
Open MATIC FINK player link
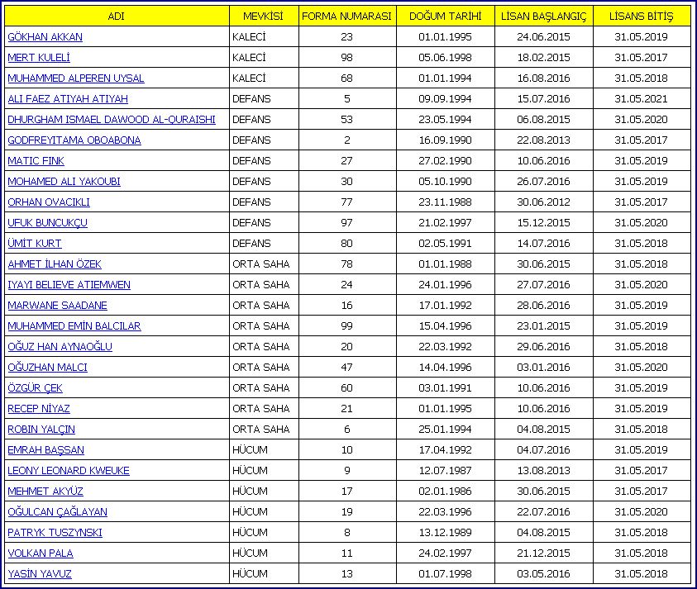pyautogui.click(x=36, y=161)
